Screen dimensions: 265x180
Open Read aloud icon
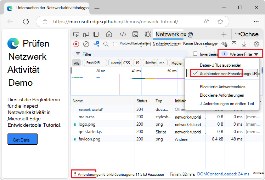pos(206,22)
